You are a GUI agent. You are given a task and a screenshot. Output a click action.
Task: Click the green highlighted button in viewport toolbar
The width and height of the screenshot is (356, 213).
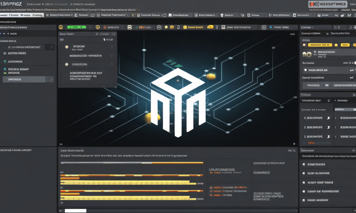tap(77, 27)
